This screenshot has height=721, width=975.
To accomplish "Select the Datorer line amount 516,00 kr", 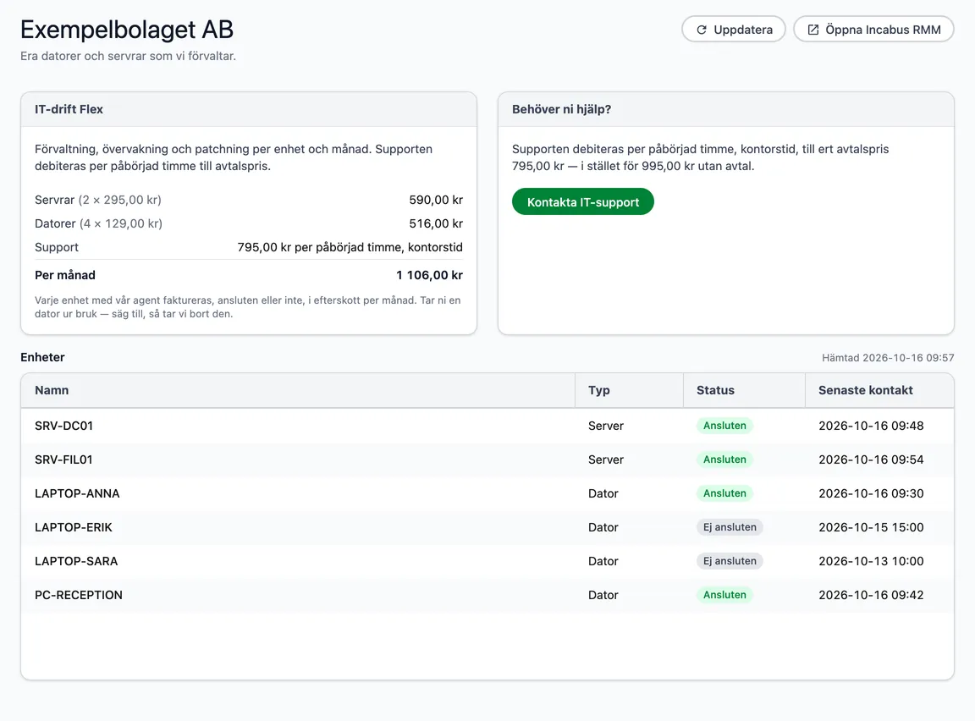I will coord(436,223).
